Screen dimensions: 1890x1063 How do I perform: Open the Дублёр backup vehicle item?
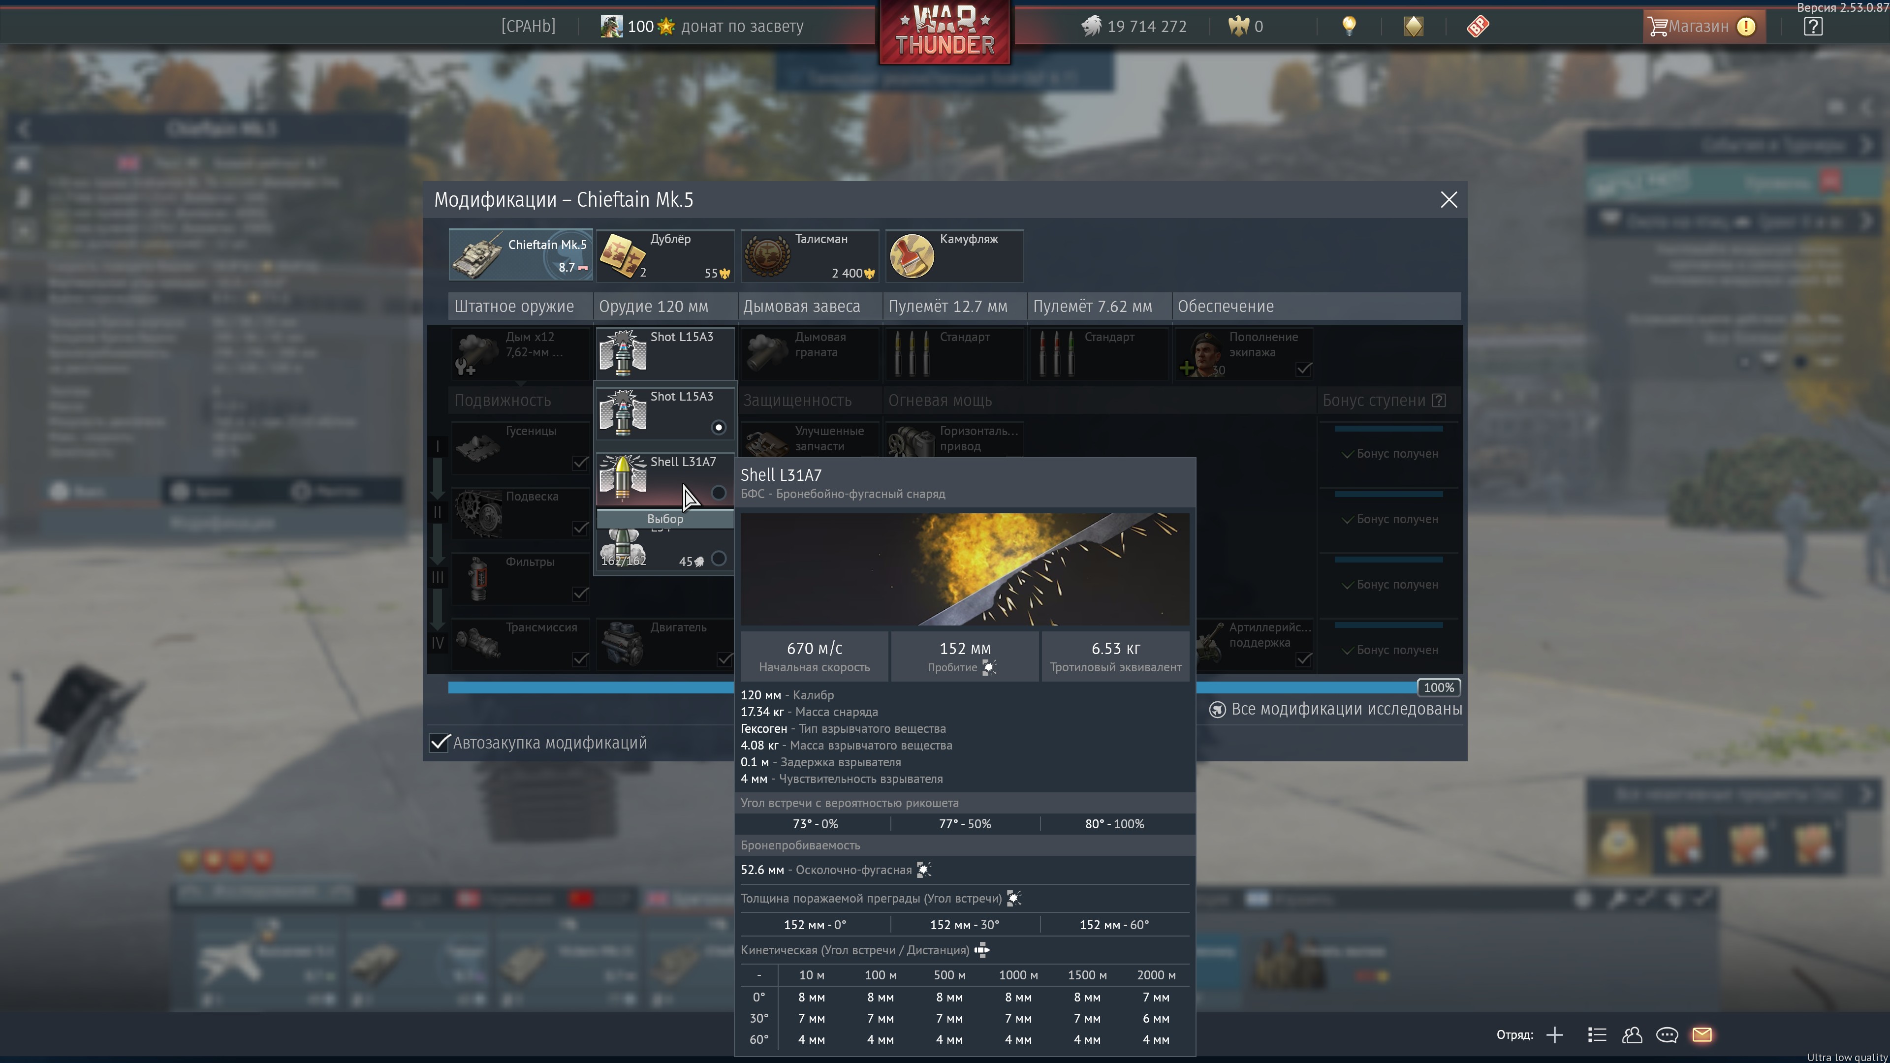click(x=664, y=255)
